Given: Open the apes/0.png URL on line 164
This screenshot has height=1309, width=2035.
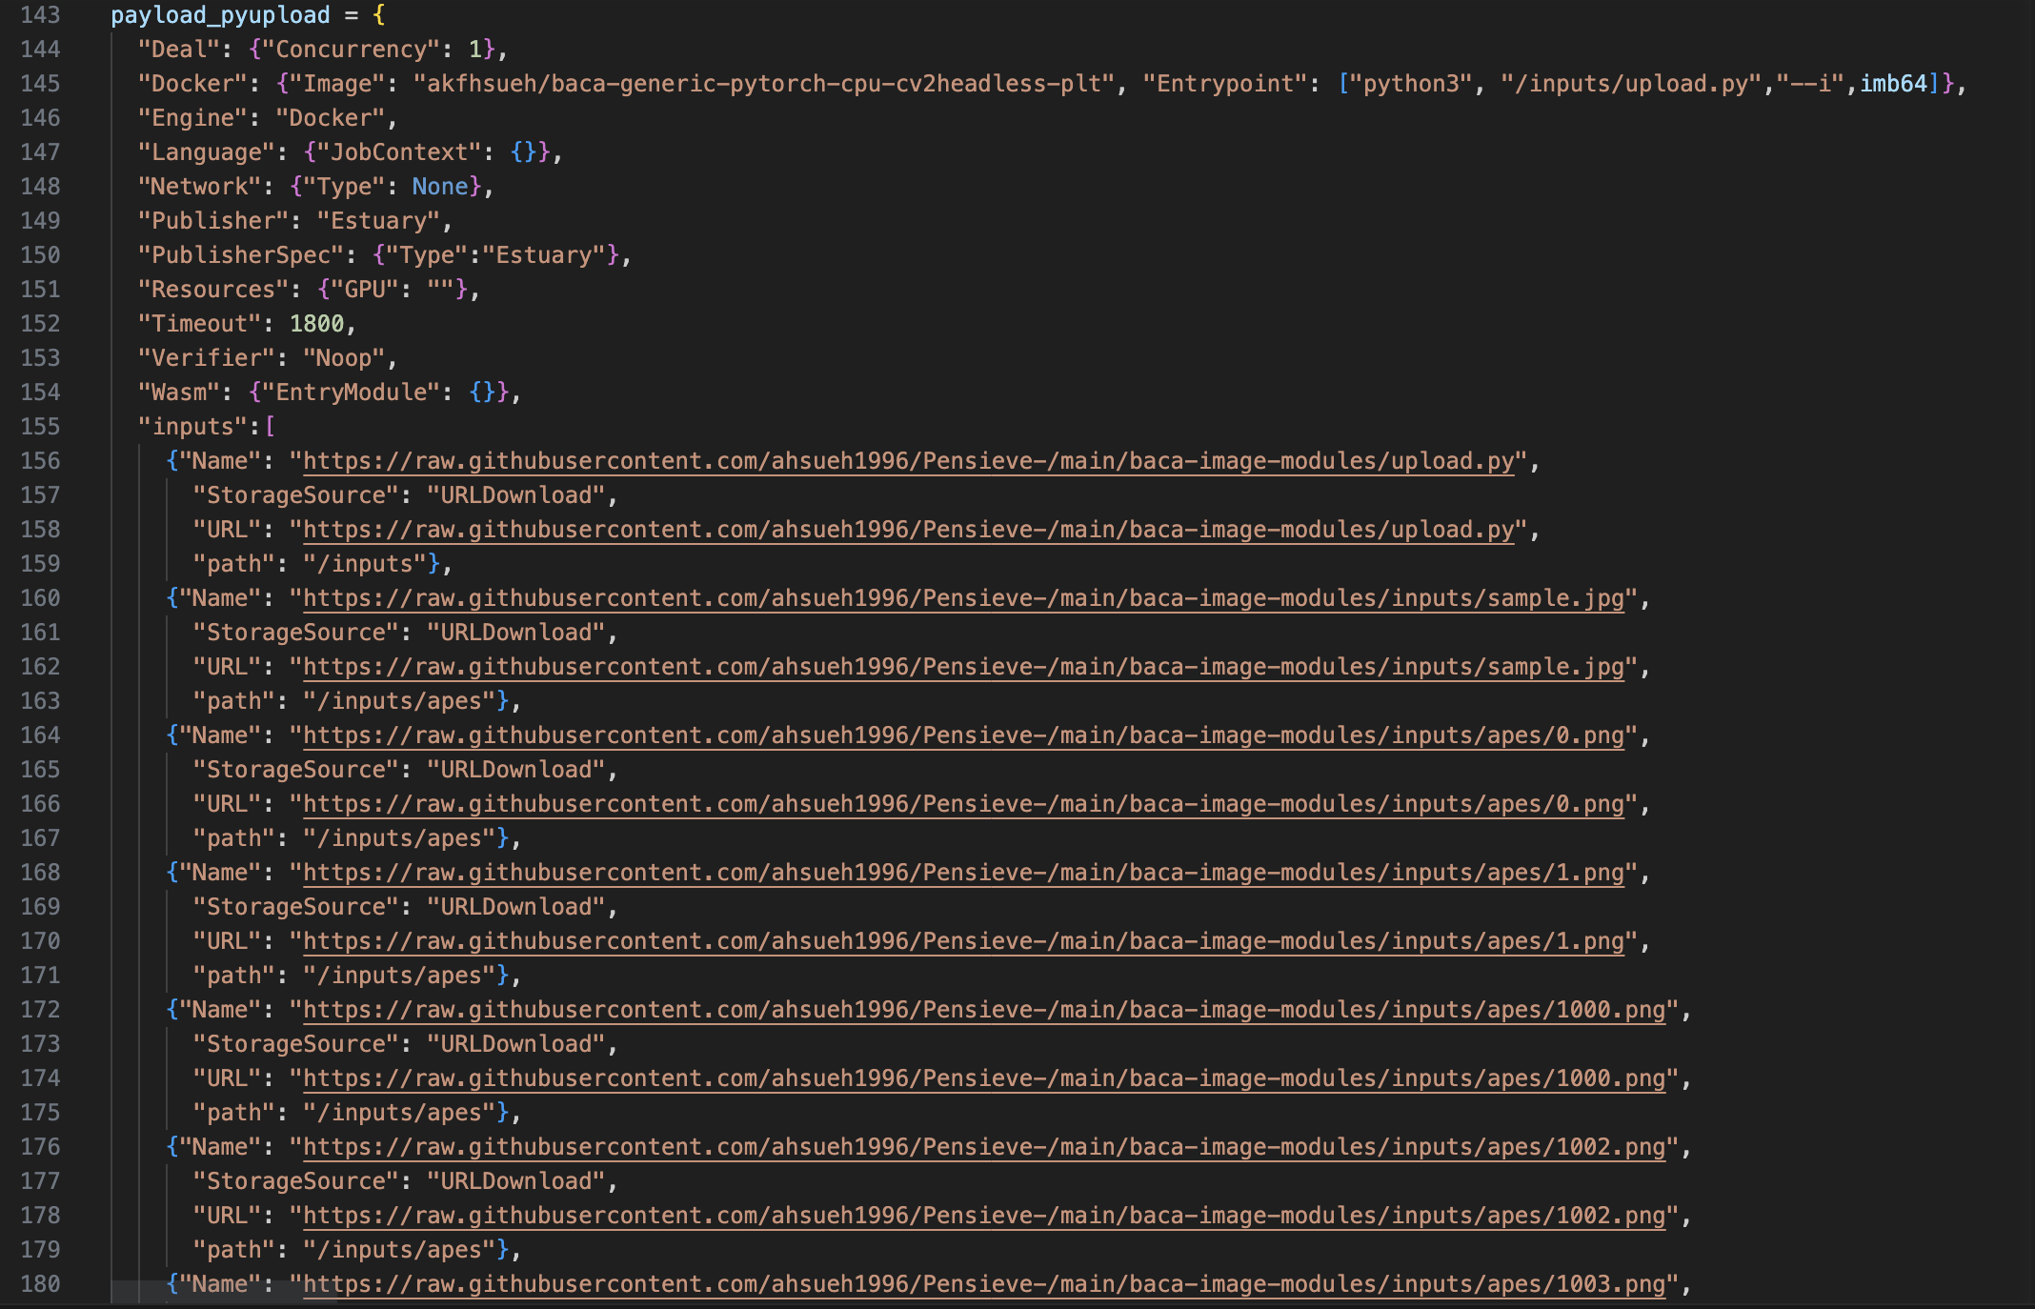Looking at the screenshot, I should coord(963,735).
